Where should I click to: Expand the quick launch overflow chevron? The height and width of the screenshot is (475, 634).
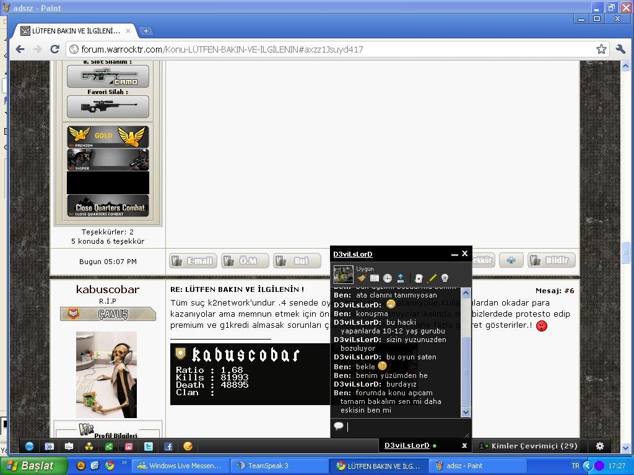[x=124, y=463]
